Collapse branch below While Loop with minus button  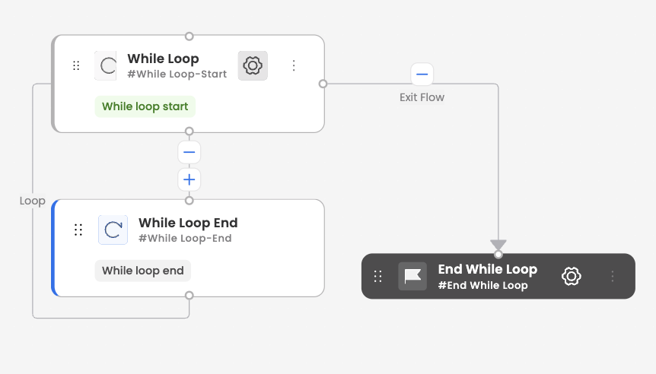click(x=189, y=152)
